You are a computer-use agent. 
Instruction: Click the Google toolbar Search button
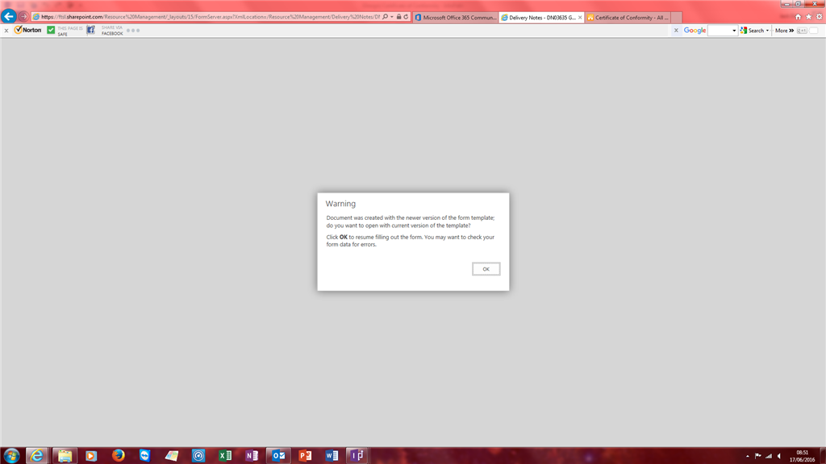(753, 31)
